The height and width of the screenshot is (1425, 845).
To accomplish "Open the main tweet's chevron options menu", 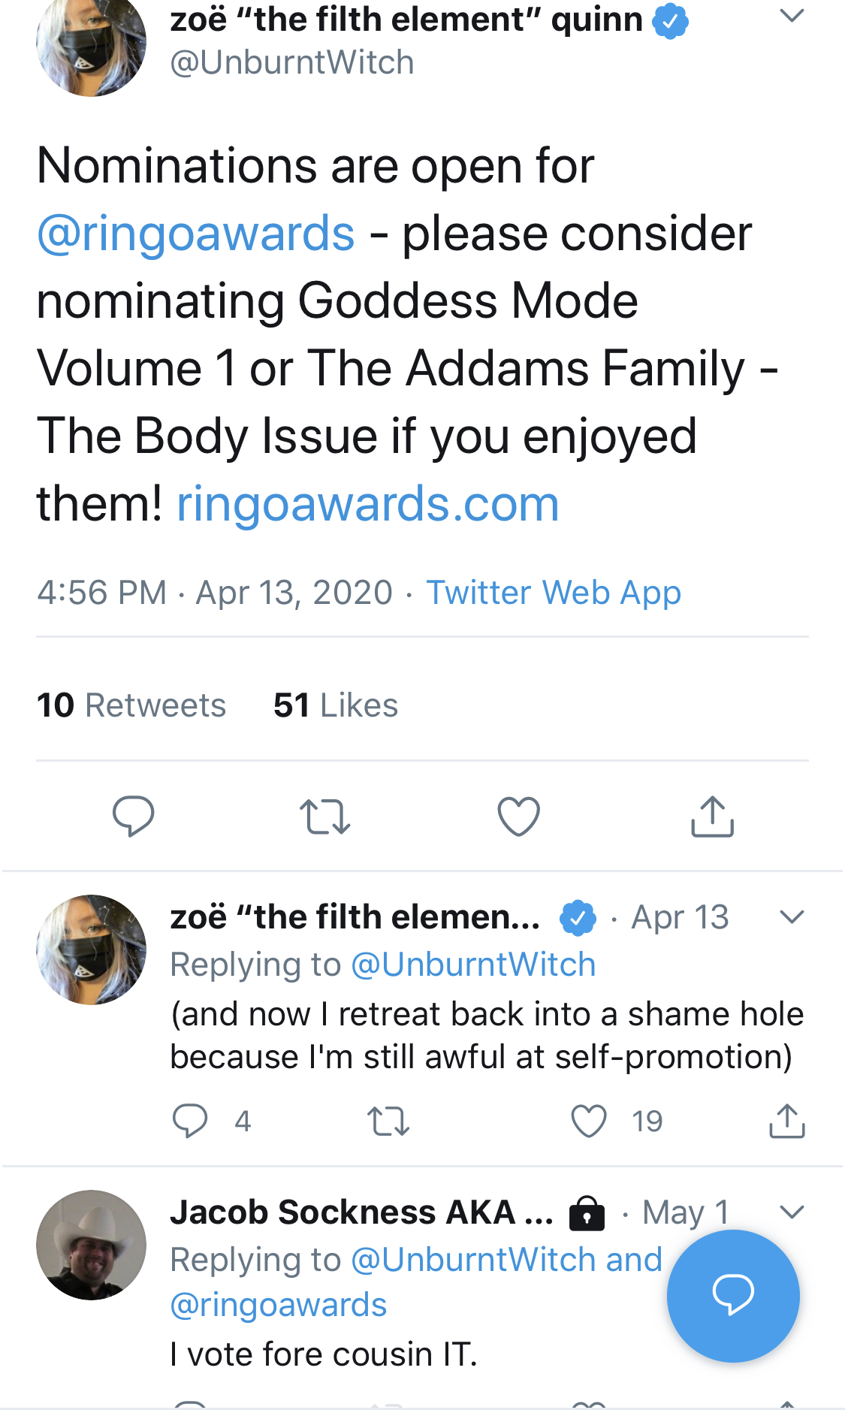I will [792, 16].
